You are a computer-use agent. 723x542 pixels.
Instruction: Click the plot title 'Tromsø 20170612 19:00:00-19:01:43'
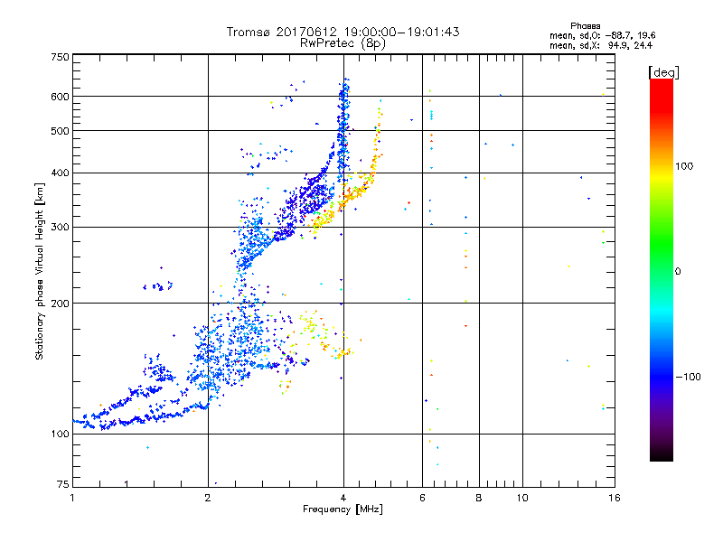click(343, 32)
